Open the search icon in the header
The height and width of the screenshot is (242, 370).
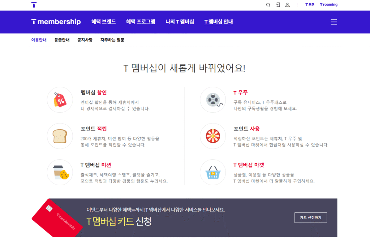point(268,5)
